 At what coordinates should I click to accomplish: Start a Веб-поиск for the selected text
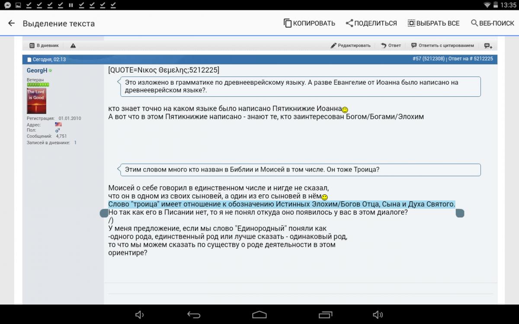tap(492, 23)
